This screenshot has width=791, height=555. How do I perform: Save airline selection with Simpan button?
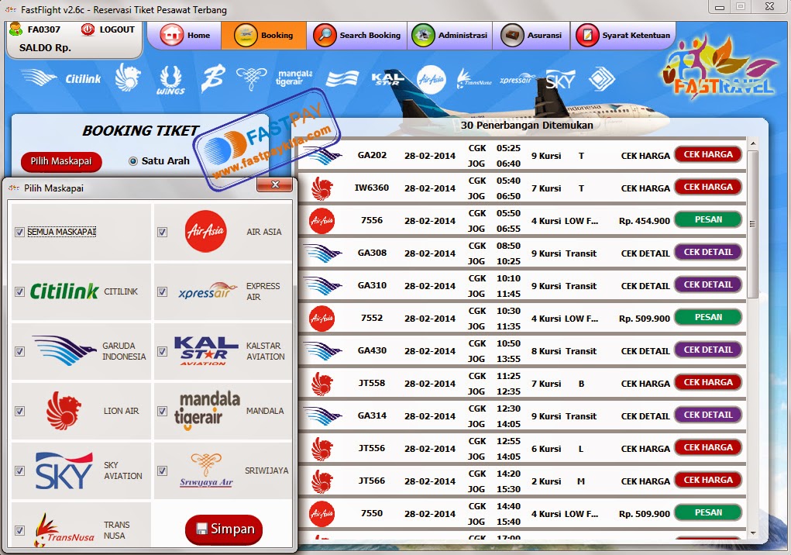tap(224, 529)
